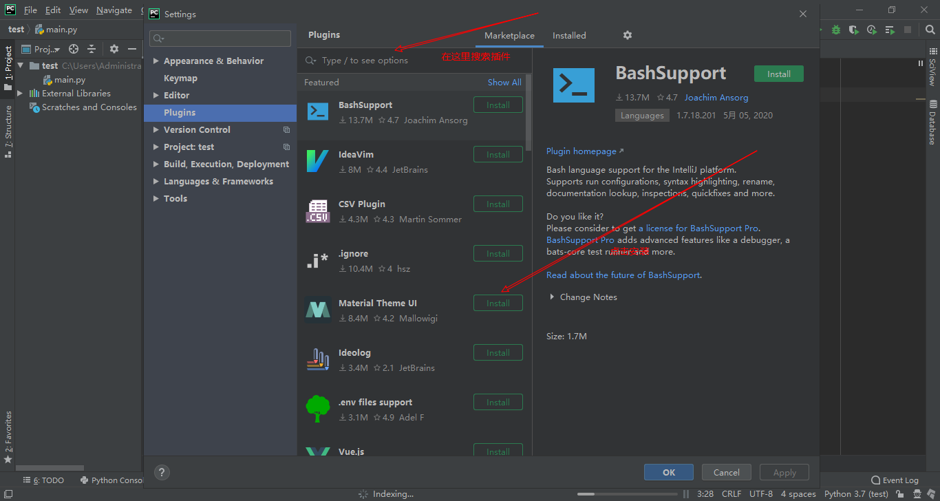
Task: Select the Ideolog plugin icon
Action: pyautogui.click(x=317, y=359)
